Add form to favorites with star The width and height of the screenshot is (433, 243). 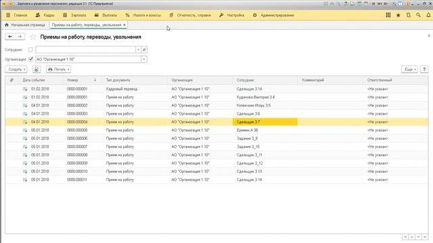tap(33, 36)
